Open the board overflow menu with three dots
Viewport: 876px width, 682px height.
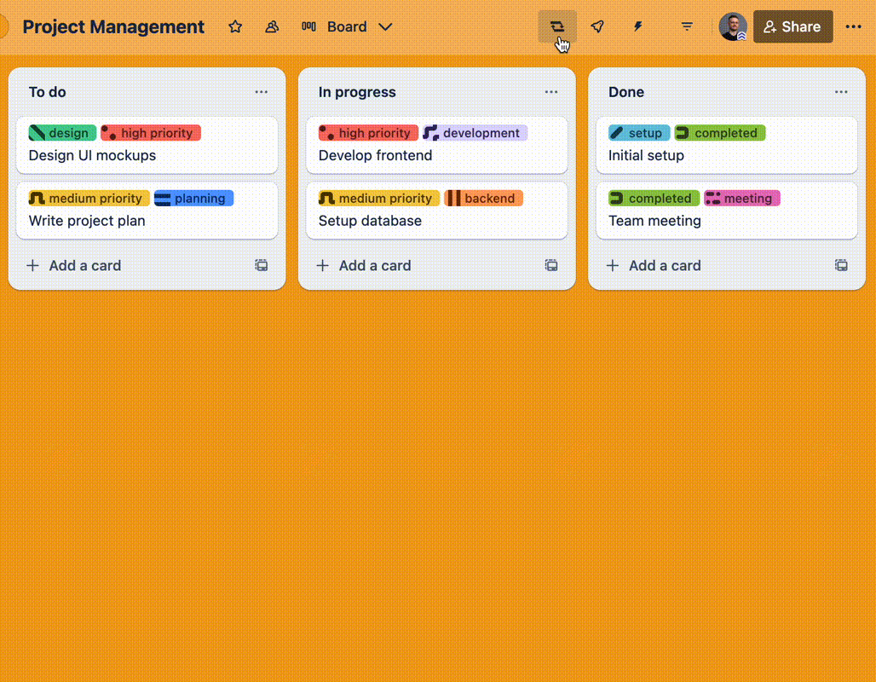tap(854, 26)
